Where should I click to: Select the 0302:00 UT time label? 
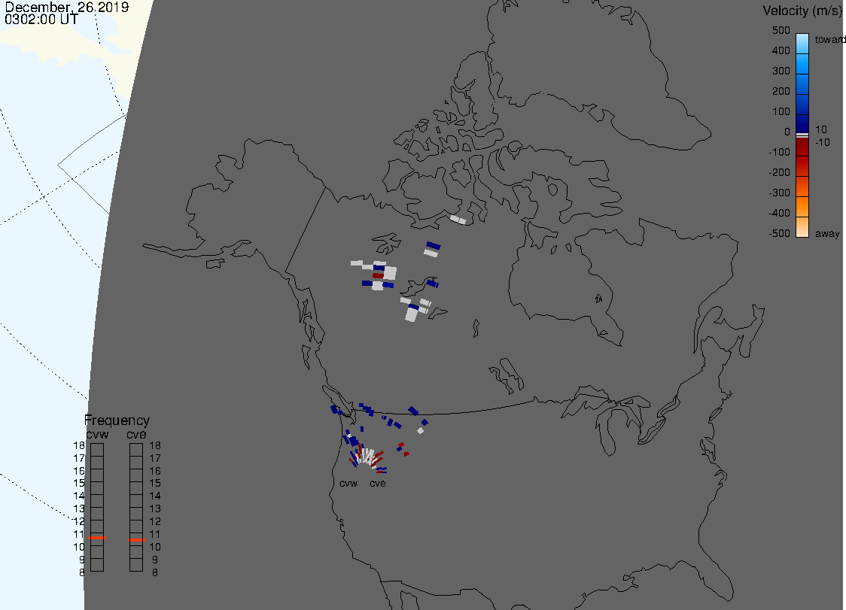[x=41, y=20]
